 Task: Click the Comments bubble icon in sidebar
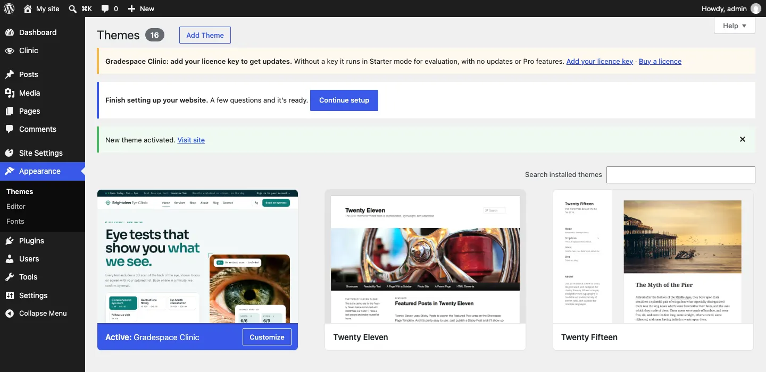[10, 129]
